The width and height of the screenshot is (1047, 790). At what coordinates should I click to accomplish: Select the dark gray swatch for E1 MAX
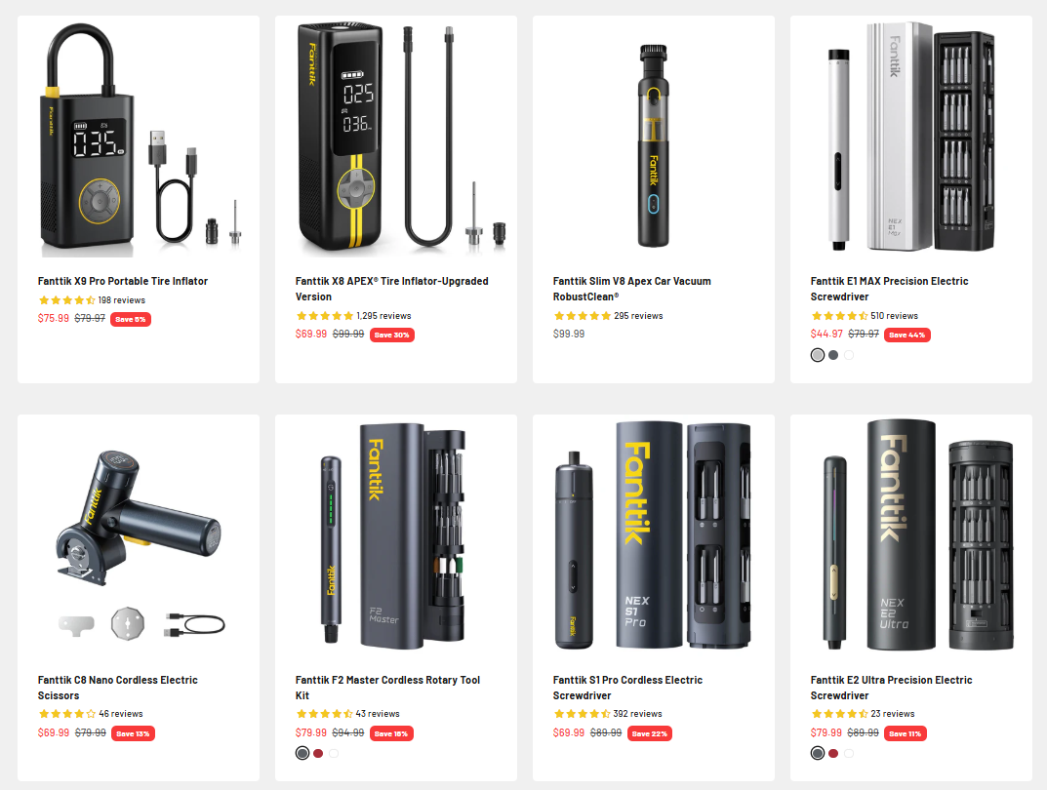[x=833, y=355]
